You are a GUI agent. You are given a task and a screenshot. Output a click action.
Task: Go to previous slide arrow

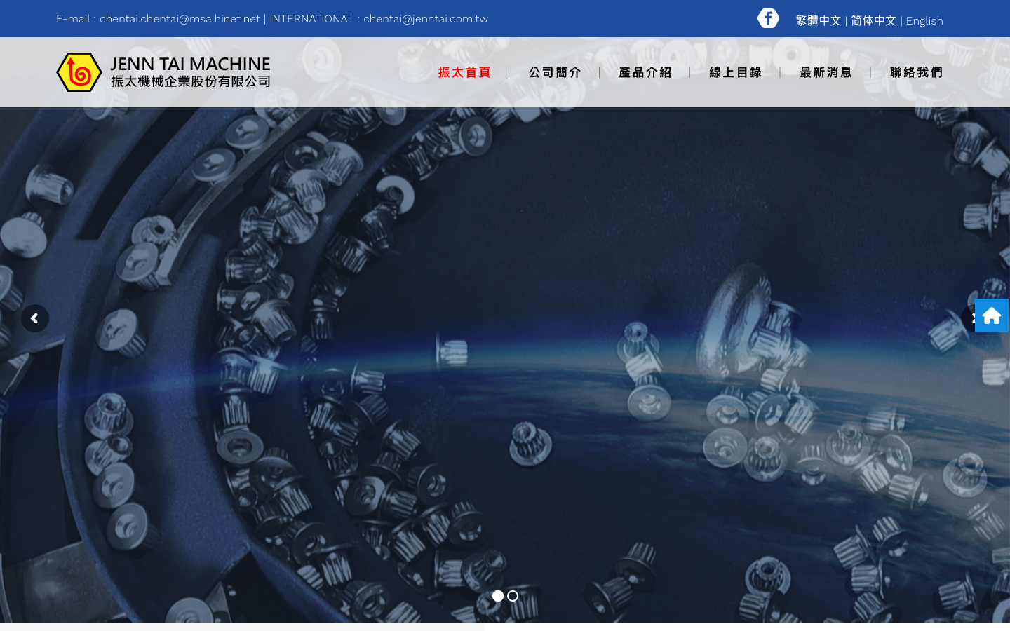click(35, 318)
